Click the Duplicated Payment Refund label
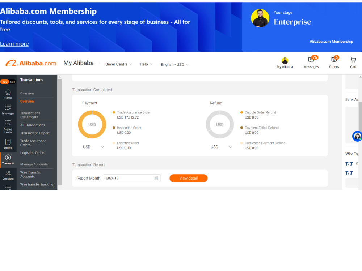The width and height of the screenshot is (362, 271). pyautogui.click(x=265, y=143)
